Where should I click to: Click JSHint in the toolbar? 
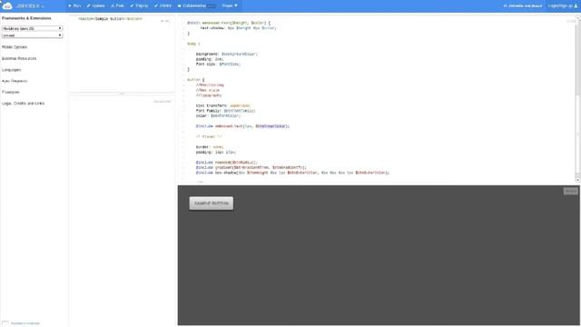click(162, 6)
